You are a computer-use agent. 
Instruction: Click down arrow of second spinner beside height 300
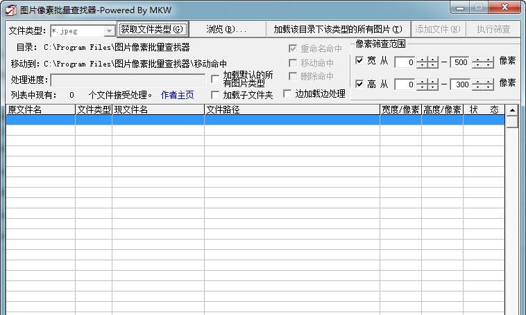tap(489, 87)
